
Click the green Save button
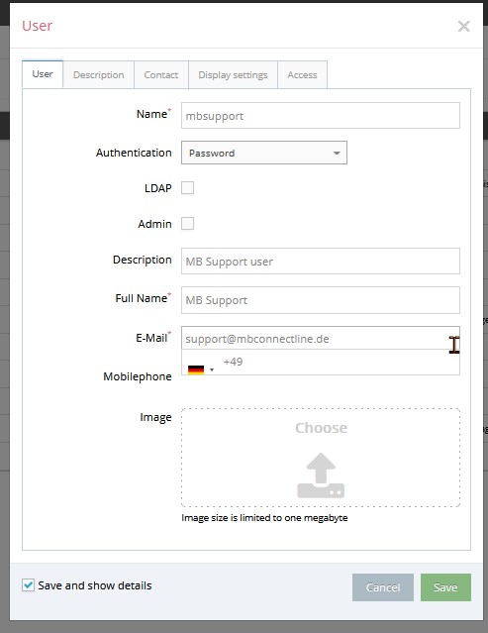(445, 587)
